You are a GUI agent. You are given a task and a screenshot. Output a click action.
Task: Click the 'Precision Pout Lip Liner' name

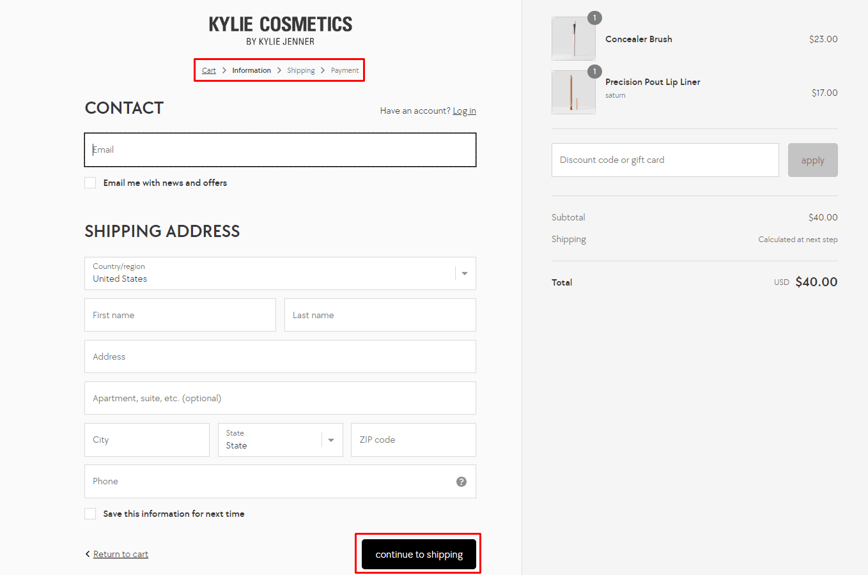tap(653, 82)
